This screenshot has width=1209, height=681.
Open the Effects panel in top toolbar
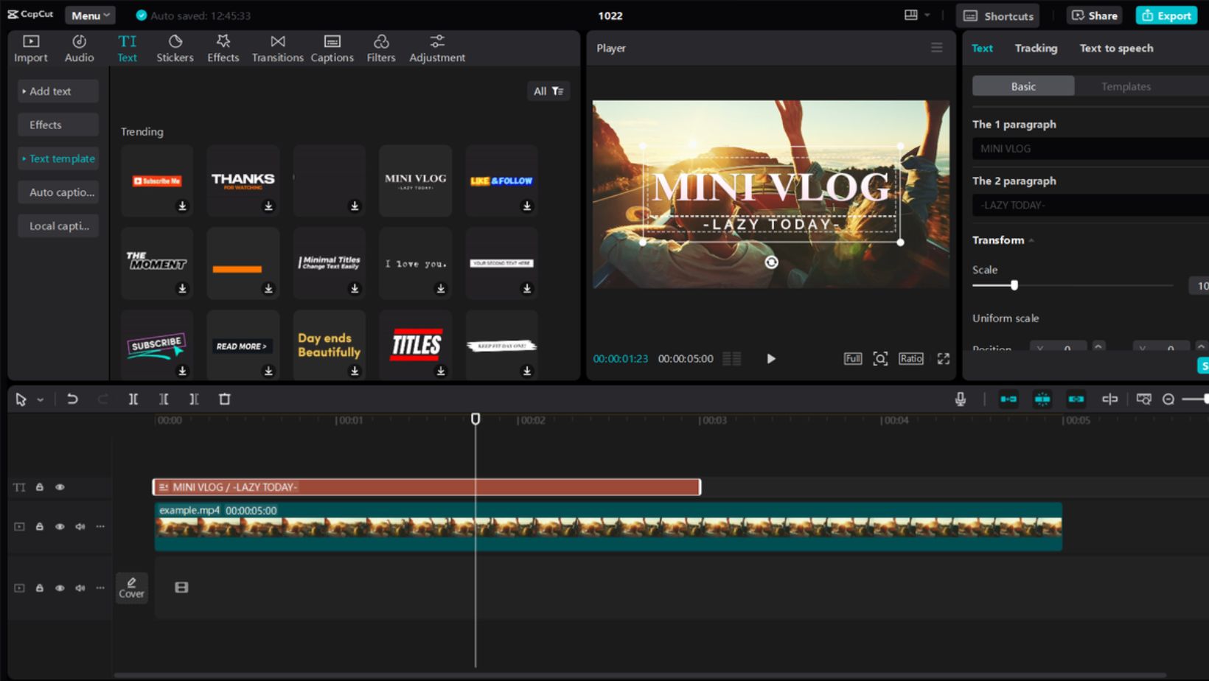(223, 49)
